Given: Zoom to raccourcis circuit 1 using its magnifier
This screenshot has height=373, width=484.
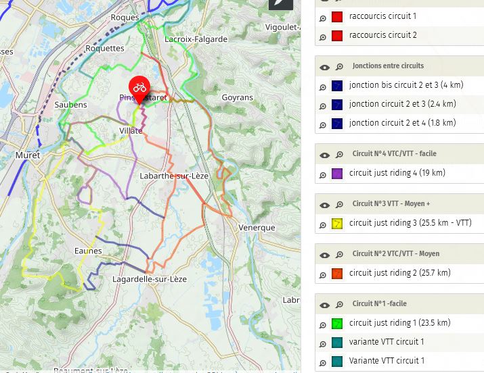Looking at the screenshot, I should click(x=323, y=18).
